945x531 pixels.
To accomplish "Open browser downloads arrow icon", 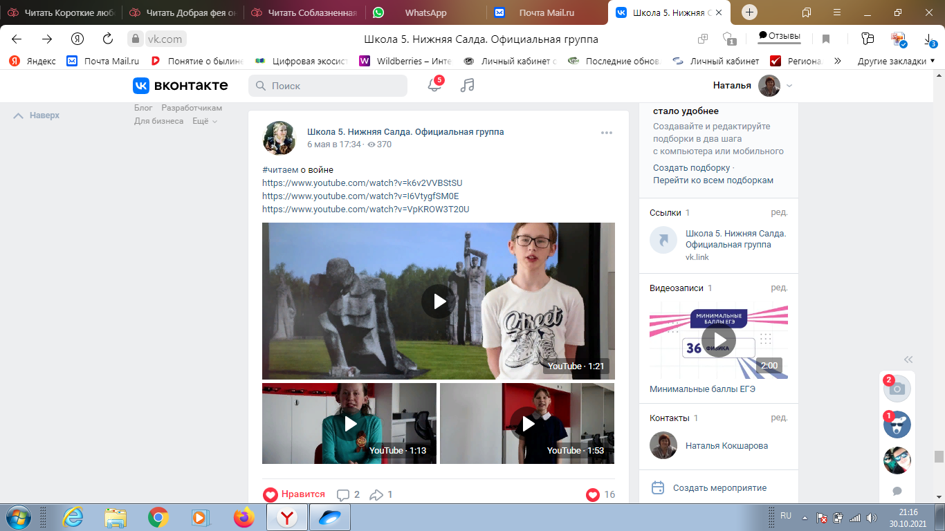I will (x=930, y=40).
